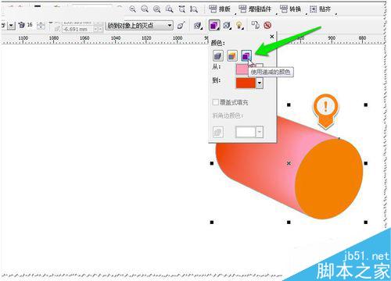Click the disabled bevel color icon button
The height and width of the screenshot is (281, 391).
click(x=218, y=132)
